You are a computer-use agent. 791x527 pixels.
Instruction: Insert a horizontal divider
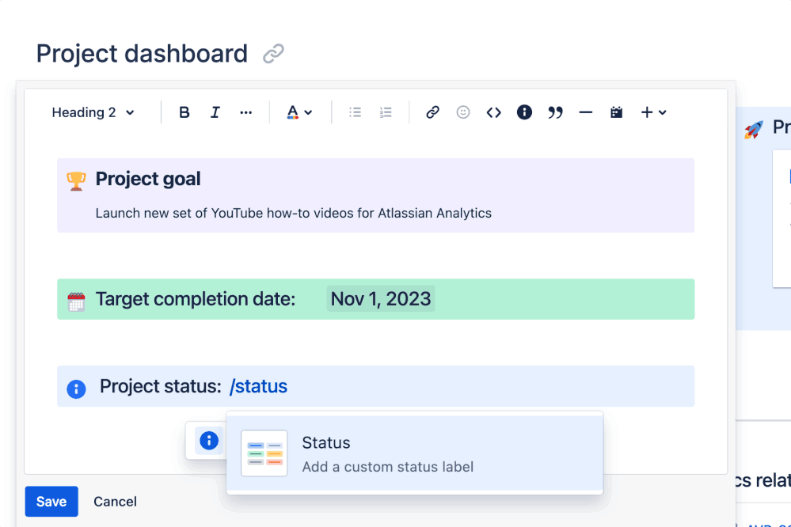(x=586, y=112)
